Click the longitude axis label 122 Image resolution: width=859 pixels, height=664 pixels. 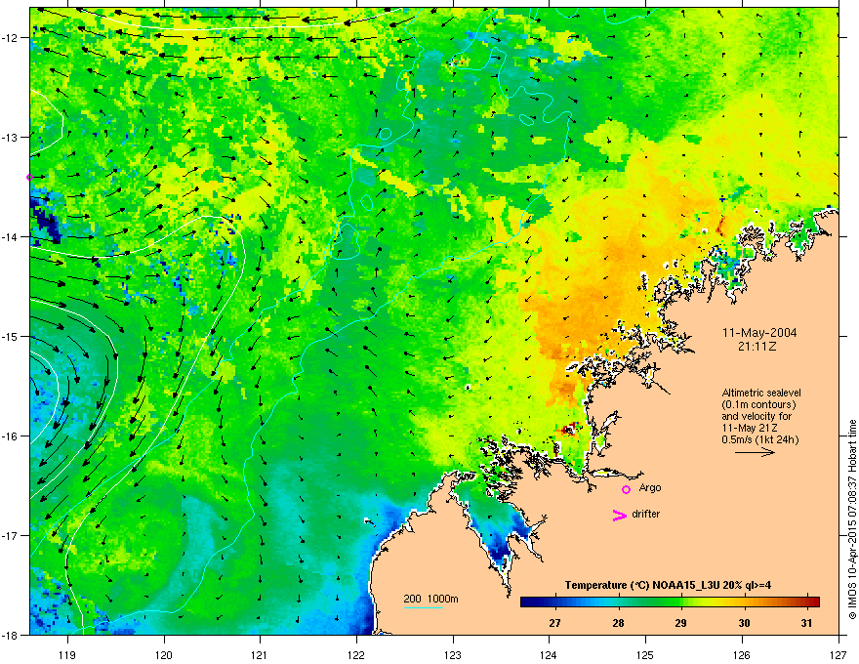point(356,654)
